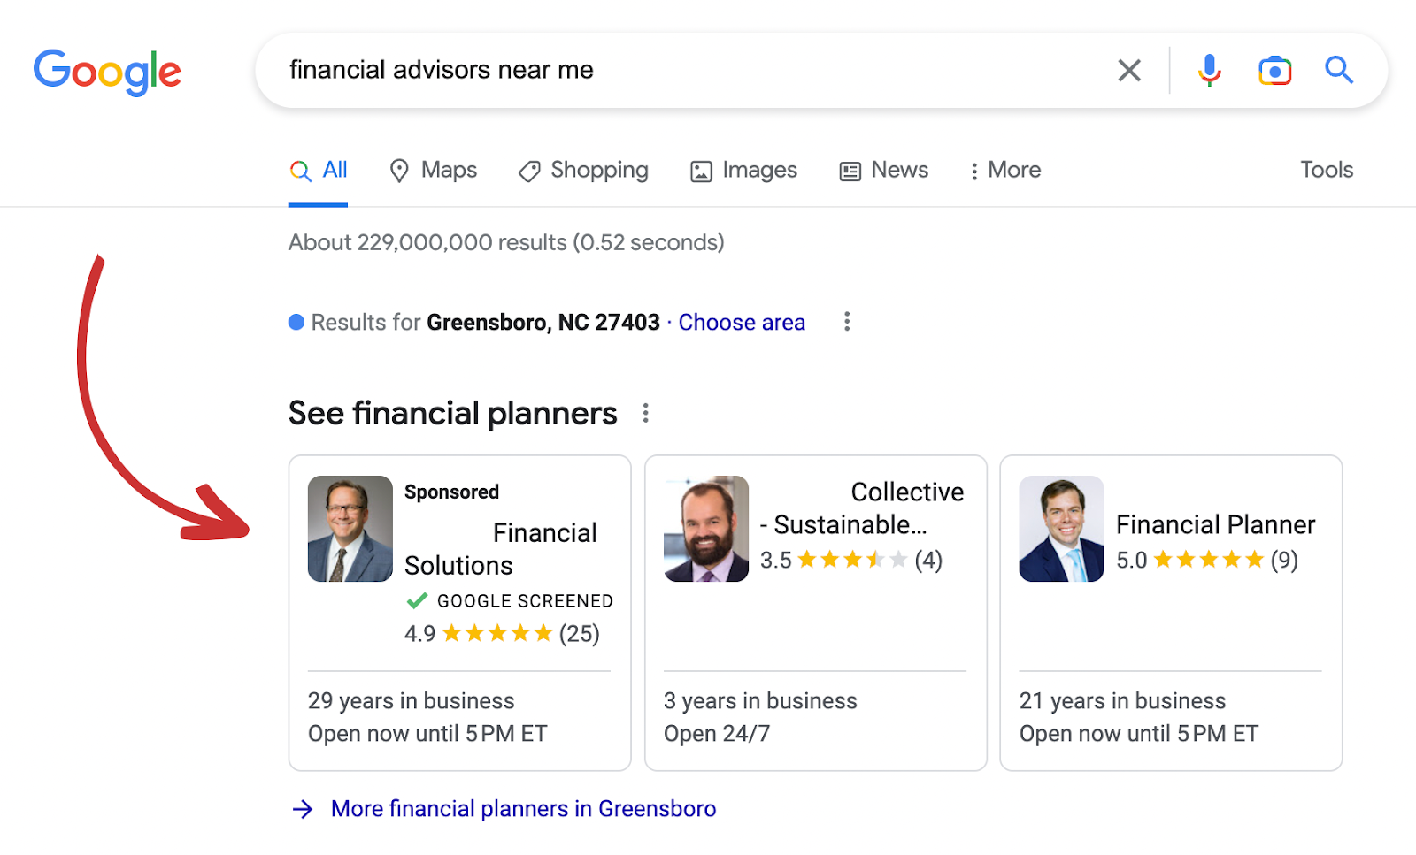Open the three-dot menu beside Choose area
The width and height of the screenshot is (1416, 855).
tap(846, 322)
